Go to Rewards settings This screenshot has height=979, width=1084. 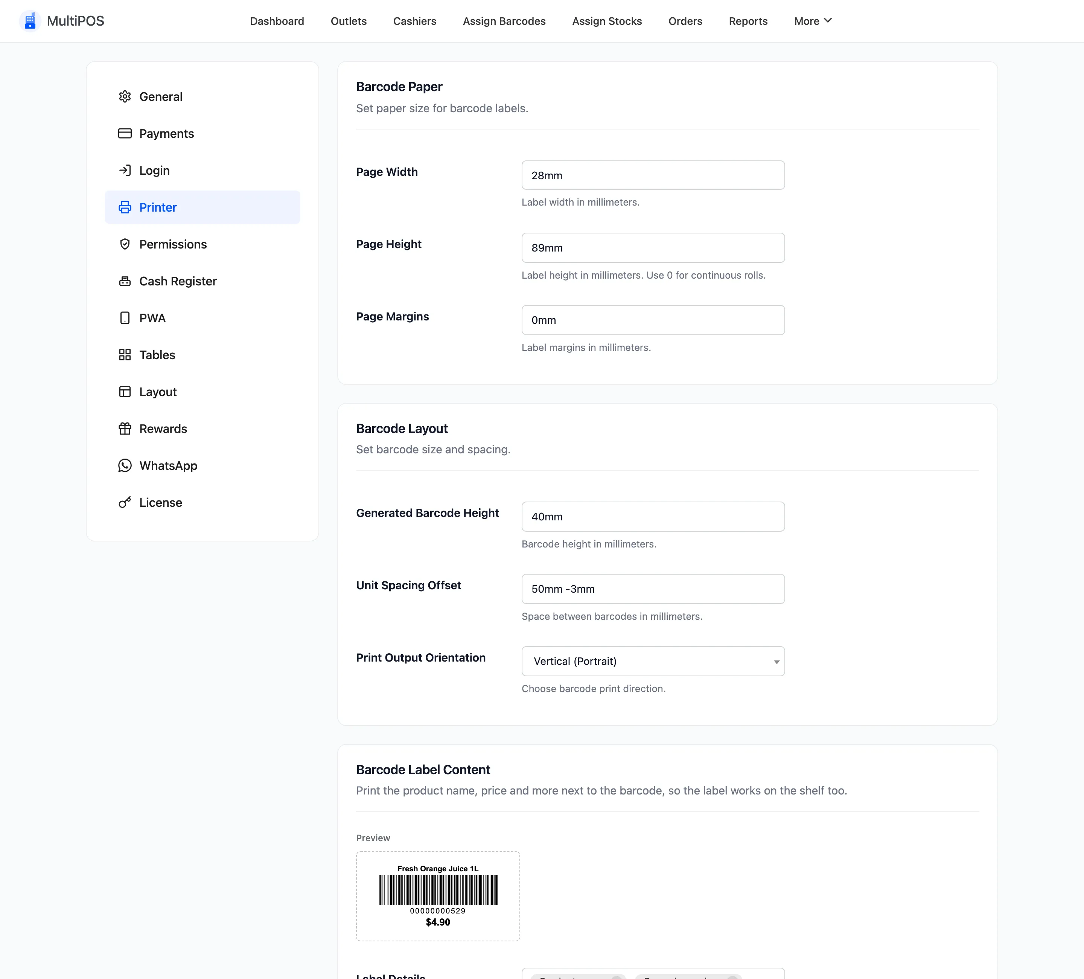click(x=203, y=429)
